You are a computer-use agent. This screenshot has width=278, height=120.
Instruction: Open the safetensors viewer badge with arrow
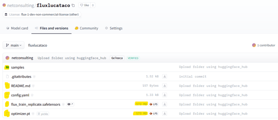(x=70, y=104)
